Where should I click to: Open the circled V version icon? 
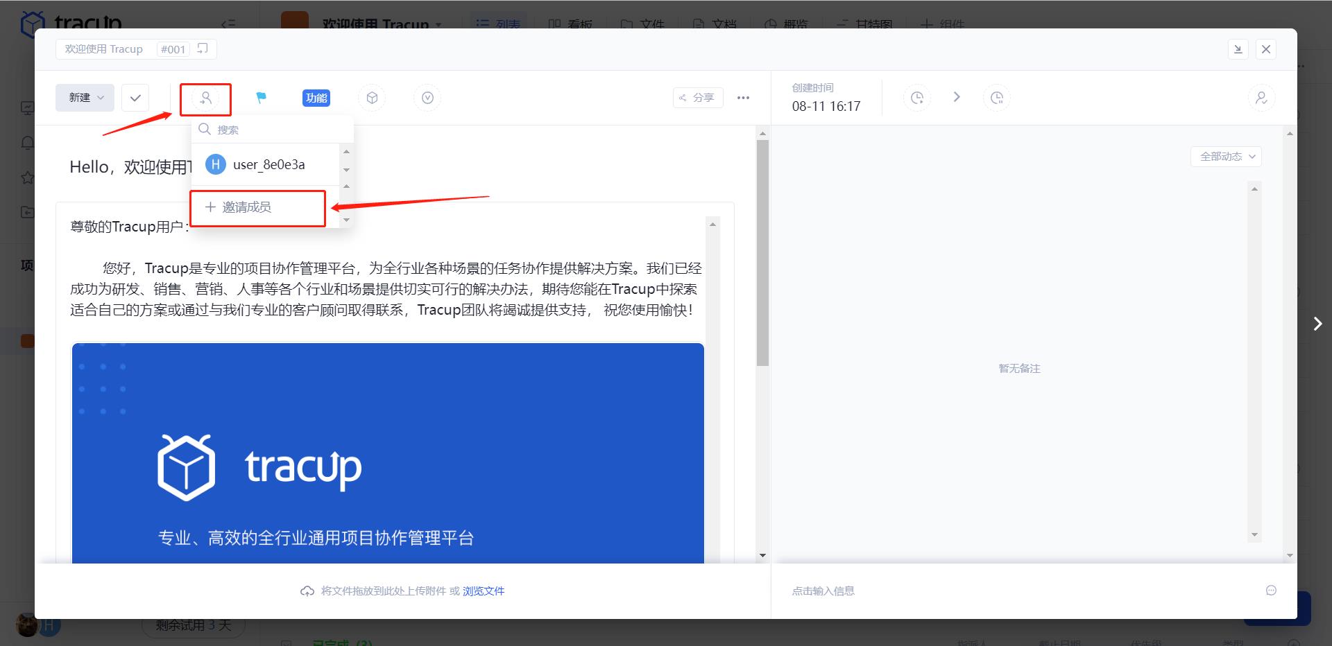pyautogui.click(x=427, y=98)
